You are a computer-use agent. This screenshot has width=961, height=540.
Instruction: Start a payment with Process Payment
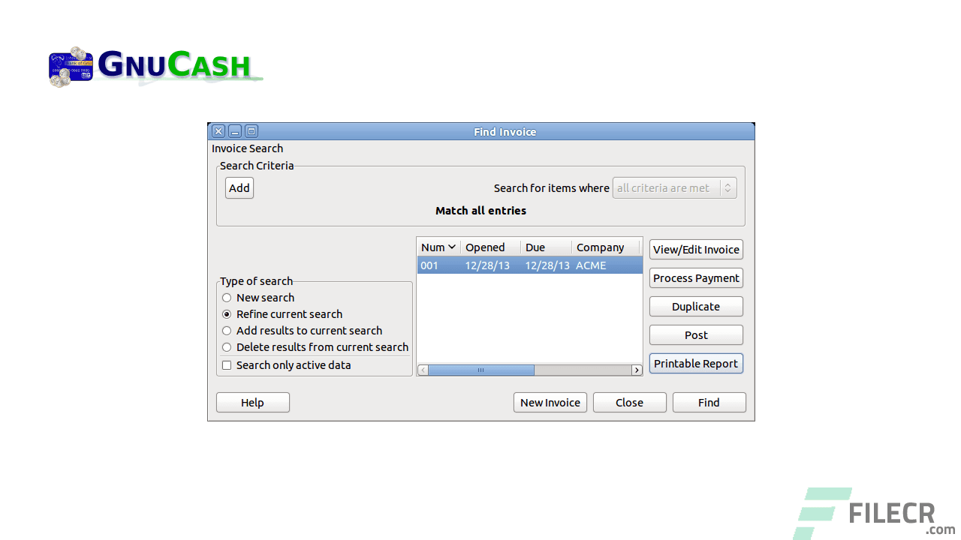pos(695,277)
